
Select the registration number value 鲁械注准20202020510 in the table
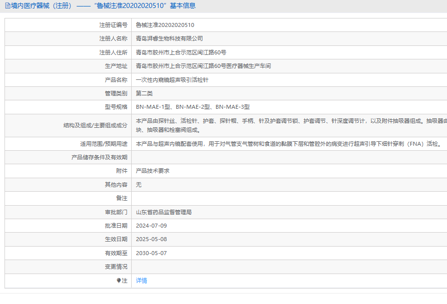point(165,25)
